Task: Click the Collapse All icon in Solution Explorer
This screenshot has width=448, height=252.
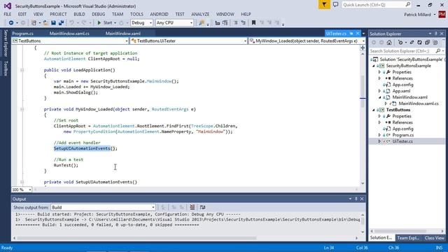Action: pos(428,43)
